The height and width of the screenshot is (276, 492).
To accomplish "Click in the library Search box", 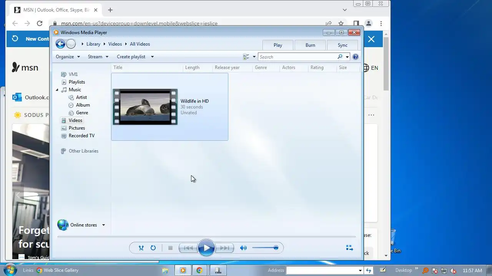I will [x=297, y=57].
